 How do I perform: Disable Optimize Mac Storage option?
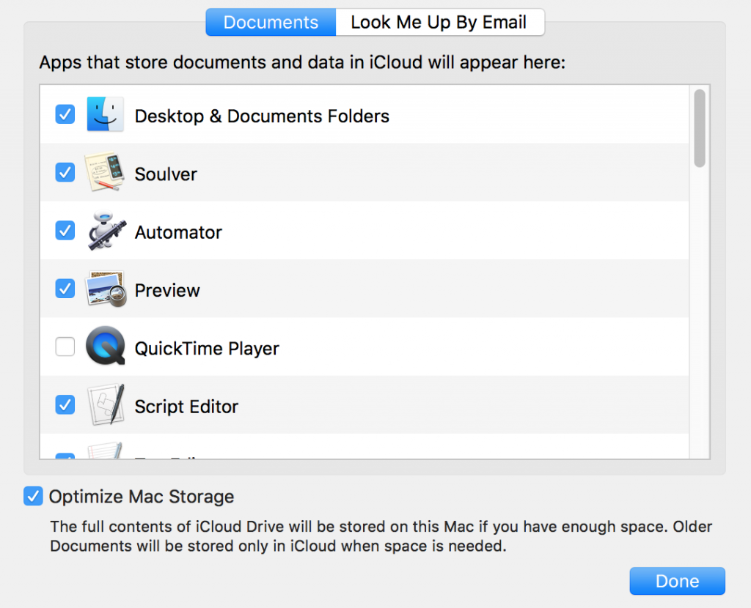click(33, 497)
